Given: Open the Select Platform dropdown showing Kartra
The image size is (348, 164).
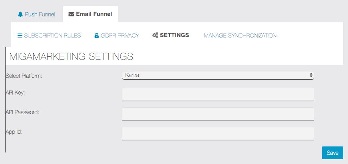Looking at the screenshot, I should pyautogui.click(x=218, y=75).
